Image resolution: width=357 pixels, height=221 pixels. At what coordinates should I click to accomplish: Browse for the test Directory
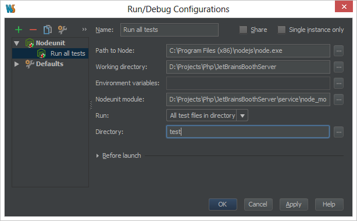[x=338, y=132]
